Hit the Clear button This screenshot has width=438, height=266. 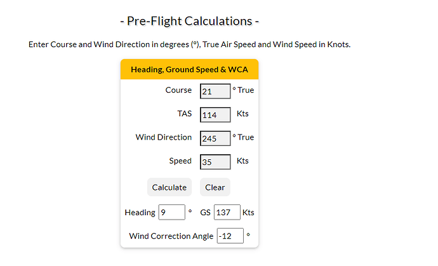tap(215, 187)
